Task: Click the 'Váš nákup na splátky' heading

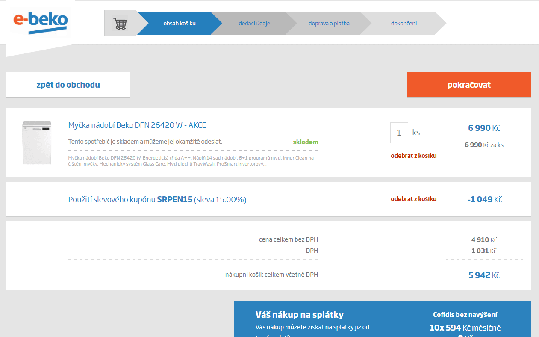Action: pos(300,315)
